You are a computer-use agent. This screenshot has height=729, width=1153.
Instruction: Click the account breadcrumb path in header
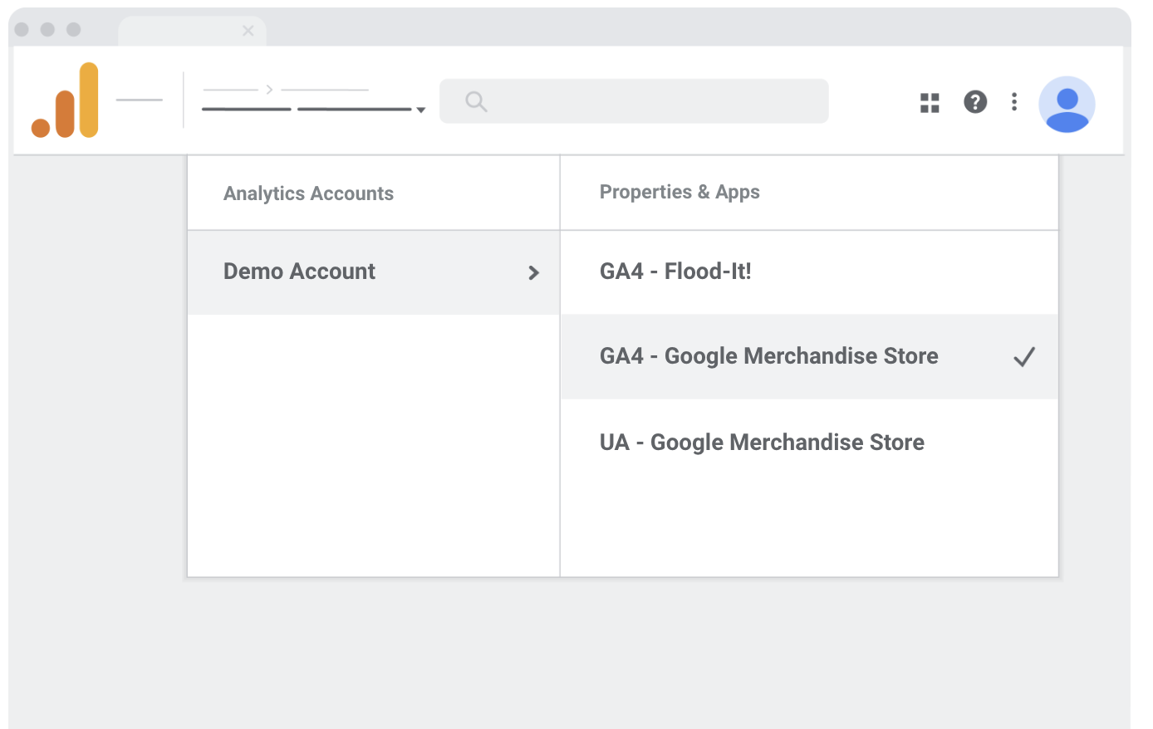pyautogui.click(x=285, y=90)
